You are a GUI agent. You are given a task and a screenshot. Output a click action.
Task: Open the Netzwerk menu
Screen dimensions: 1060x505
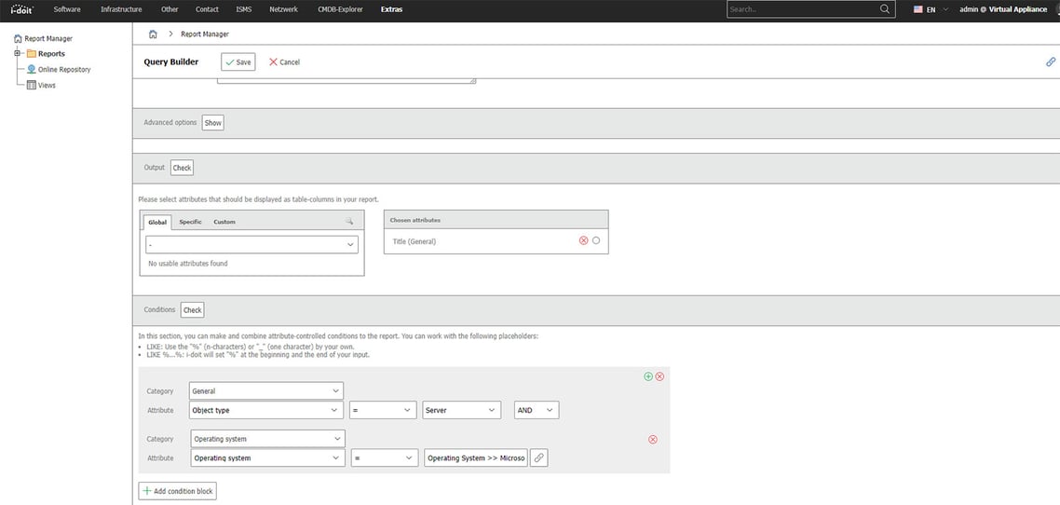pos(283,9)
